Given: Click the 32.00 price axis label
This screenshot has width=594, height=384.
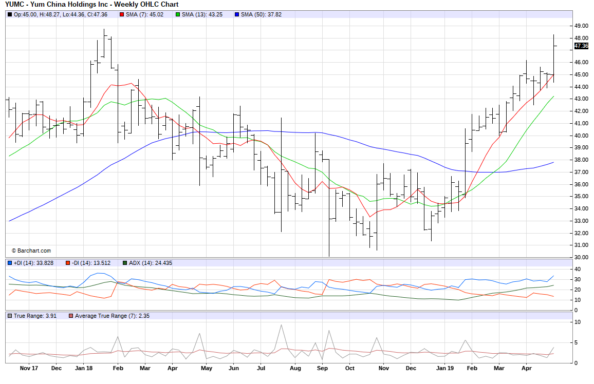Looking at the screenshot, I should [x=581, y=233].
